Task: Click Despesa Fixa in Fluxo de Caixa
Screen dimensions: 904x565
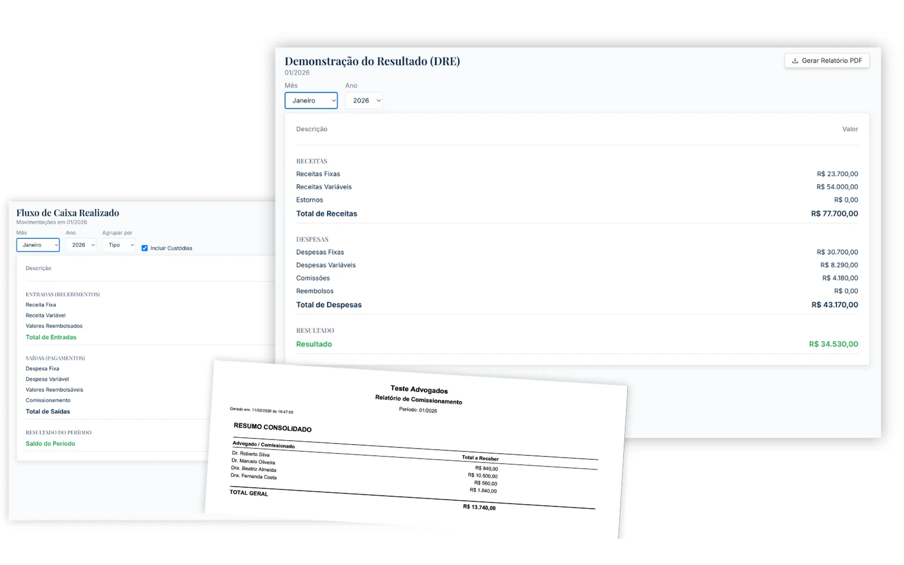Action: click(x=42, y=368)
